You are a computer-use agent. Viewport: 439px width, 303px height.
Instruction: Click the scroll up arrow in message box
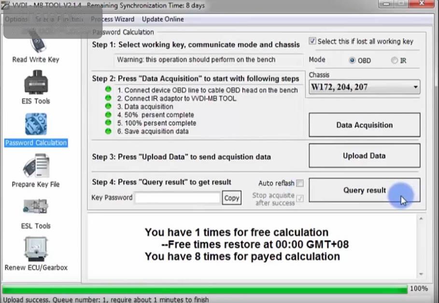point(421,219)
